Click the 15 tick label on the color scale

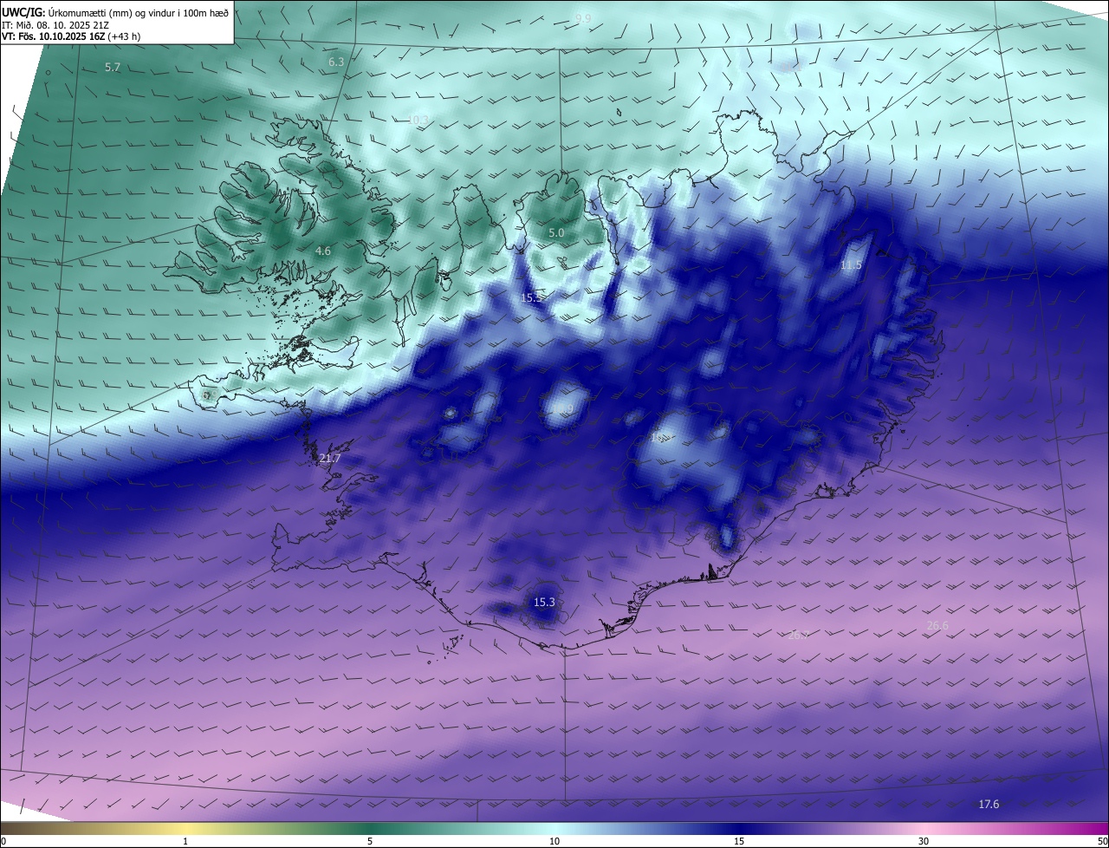pos(739,841)
